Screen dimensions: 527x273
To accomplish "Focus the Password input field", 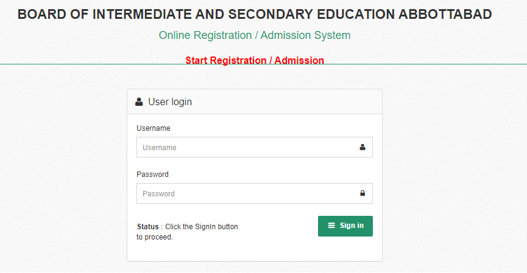I will [x=255, y=193].
